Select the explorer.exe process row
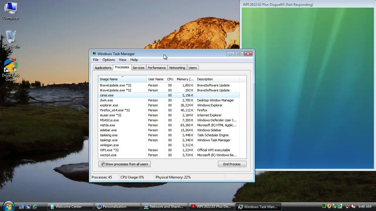376x211 pixels. [169, 105]
